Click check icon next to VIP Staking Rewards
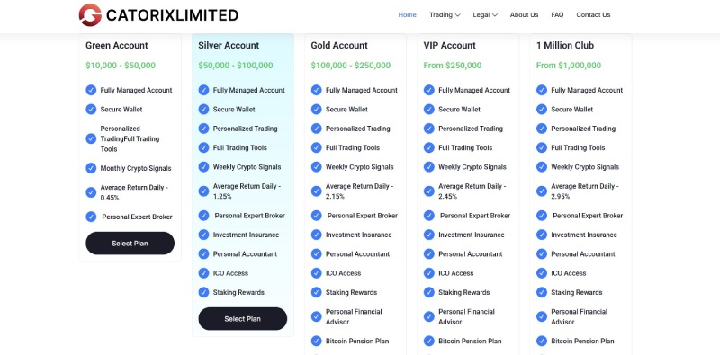720x355 pixels. tap(429, 292)
